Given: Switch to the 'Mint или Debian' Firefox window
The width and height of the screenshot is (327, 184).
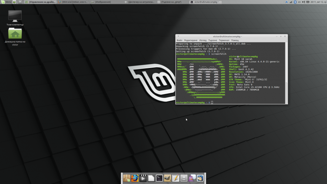Looking at the screenshot, I should 73,2.
